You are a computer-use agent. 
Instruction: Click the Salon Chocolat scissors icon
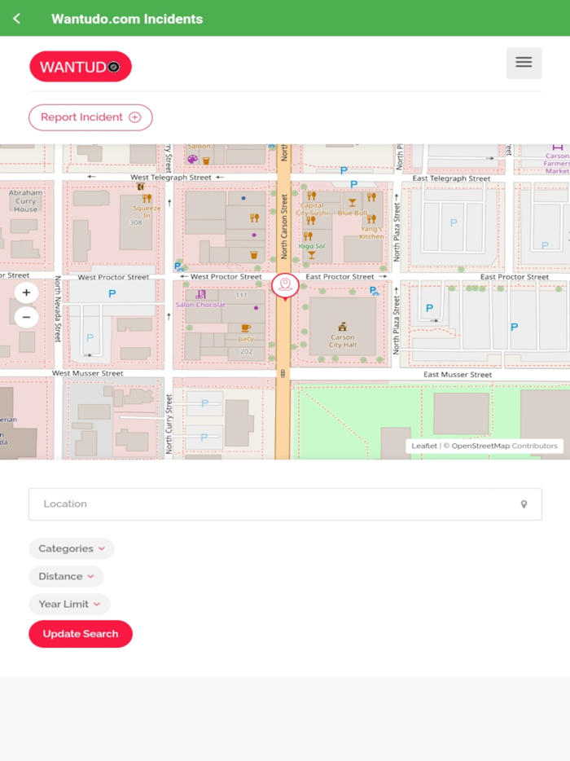200,294
